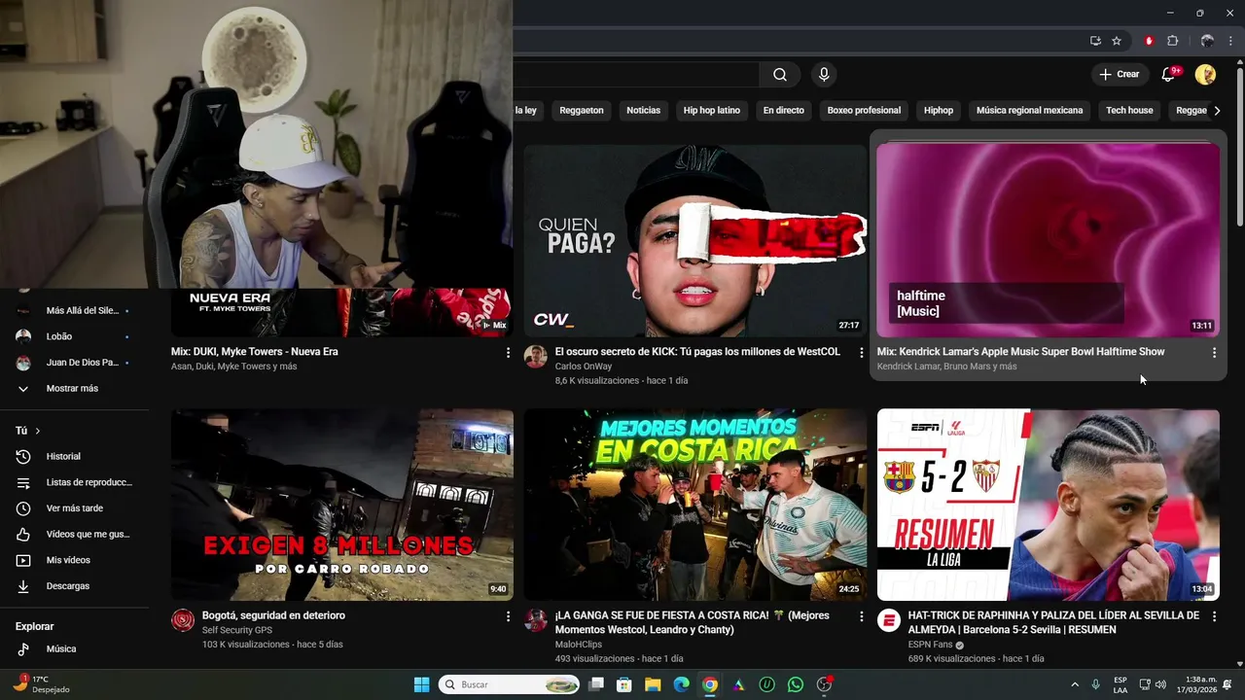The image size is (1245, 700).
Task: Open Más Allá del Silencio channel
Action: pyautogui.click(x=74, y=310)
